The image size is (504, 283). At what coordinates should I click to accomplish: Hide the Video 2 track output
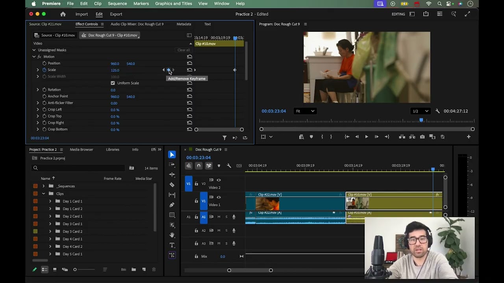coord(219,180)
